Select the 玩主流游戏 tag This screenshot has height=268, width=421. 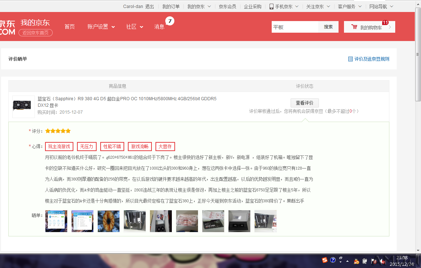59,146
